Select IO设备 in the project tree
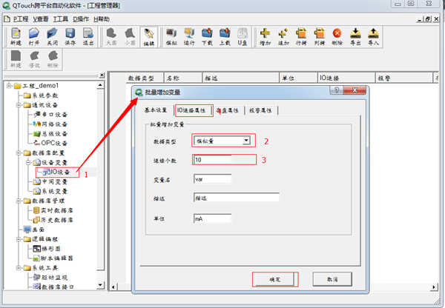 (59, 172)
